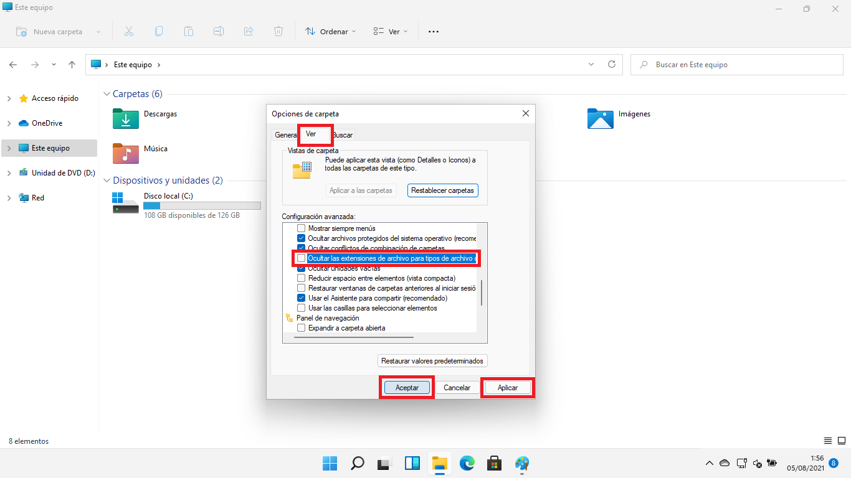Check Usar las casillas para seleccionar elementos
Screen dimensions: 851x478
pos(302,308)
